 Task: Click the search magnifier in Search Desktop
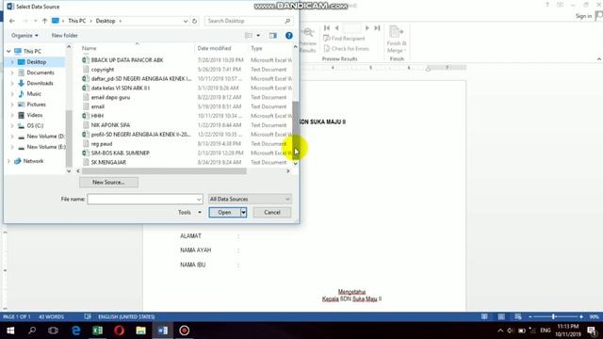pos(287,21)
